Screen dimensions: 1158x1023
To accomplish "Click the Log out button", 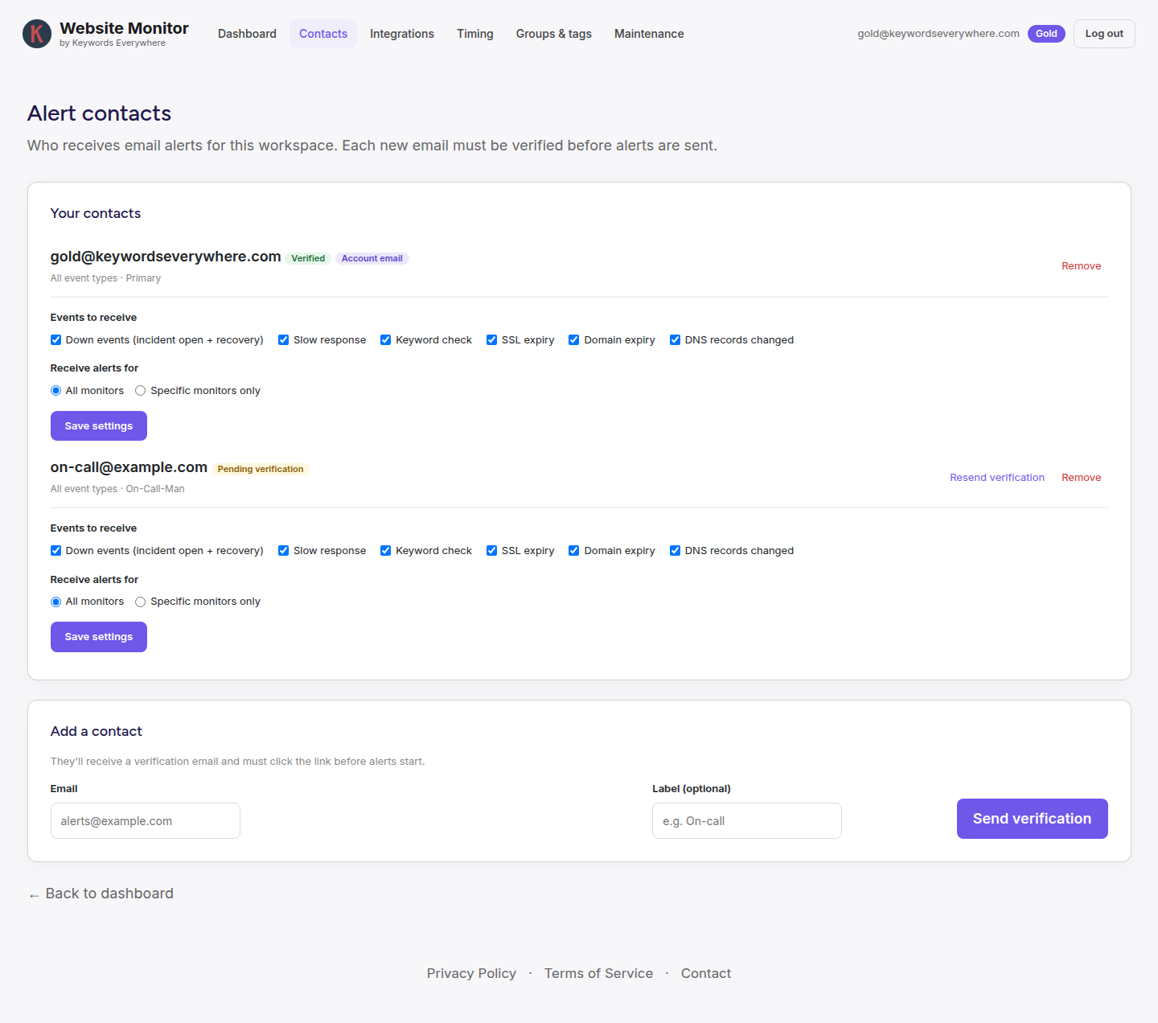I will click(1104, 34).
